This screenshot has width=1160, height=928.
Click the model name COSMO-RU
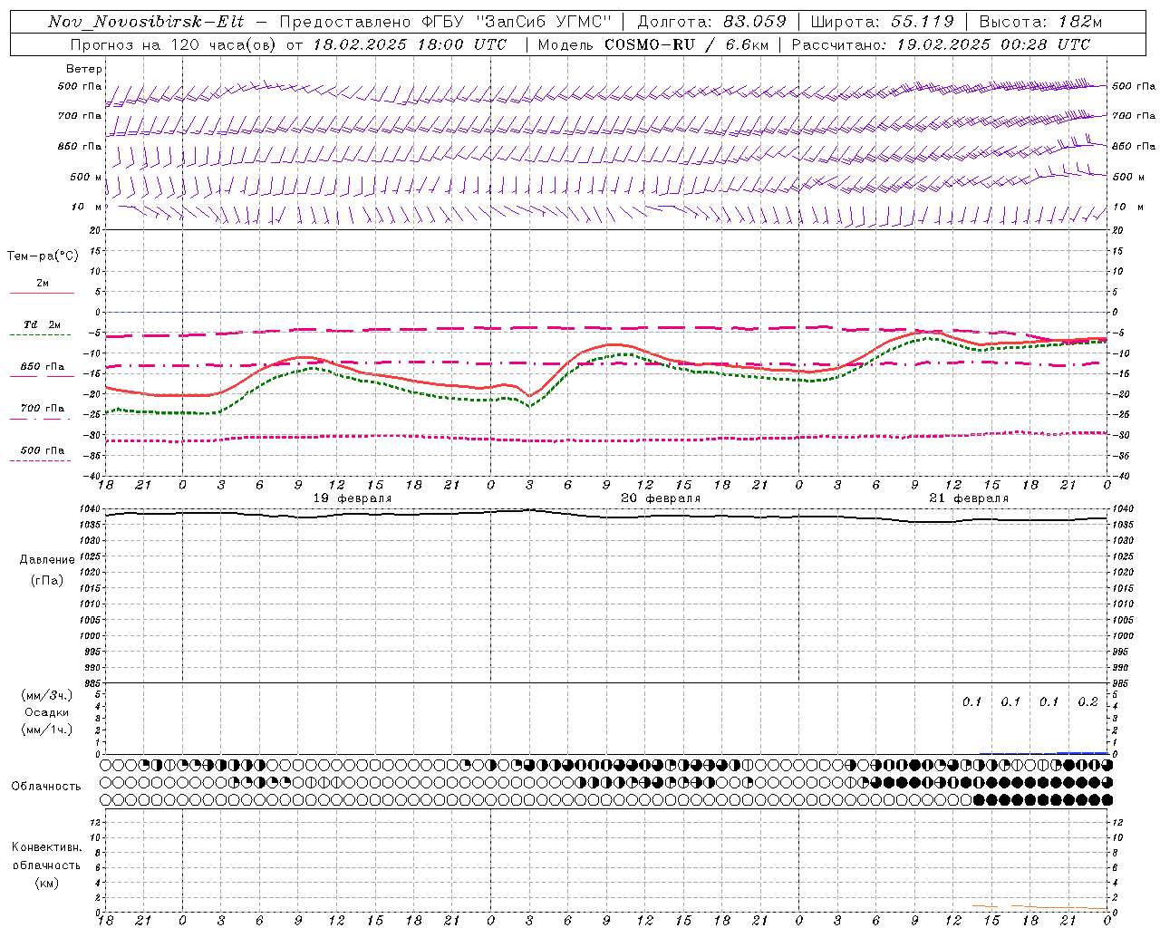(x=650, y=44)
